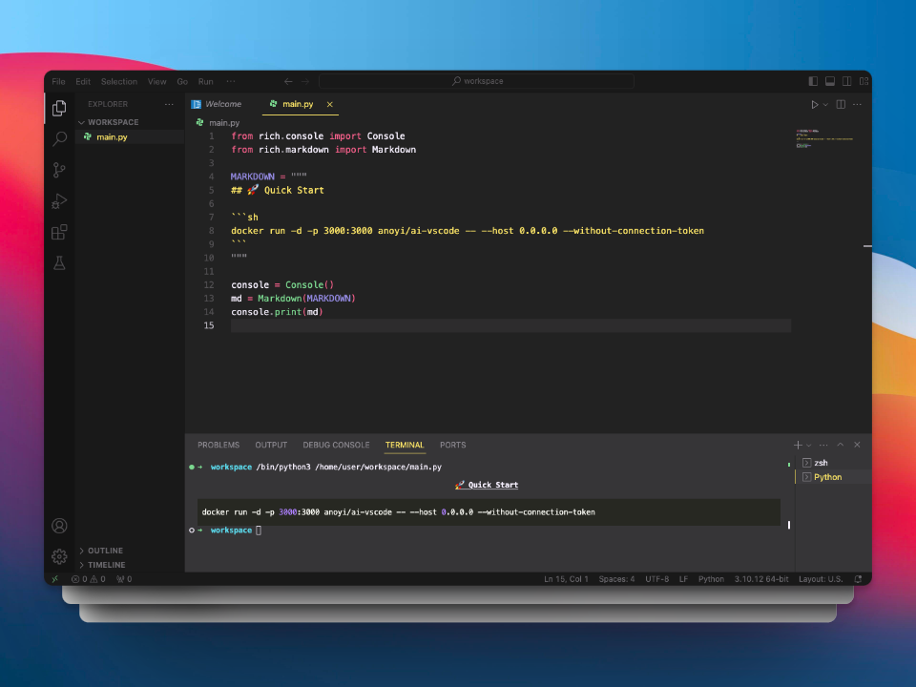The width and height of the screenshot is (916, 687).
Task: Click Layout: U.S. keyboard indicator
Action: 821,579
